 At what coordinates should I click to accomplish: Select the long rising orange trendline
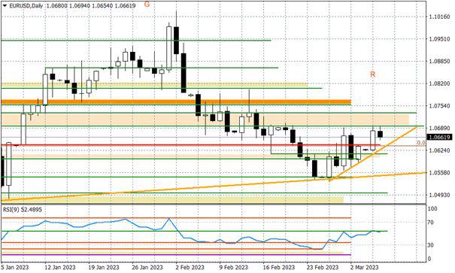[x=214, y=187]
